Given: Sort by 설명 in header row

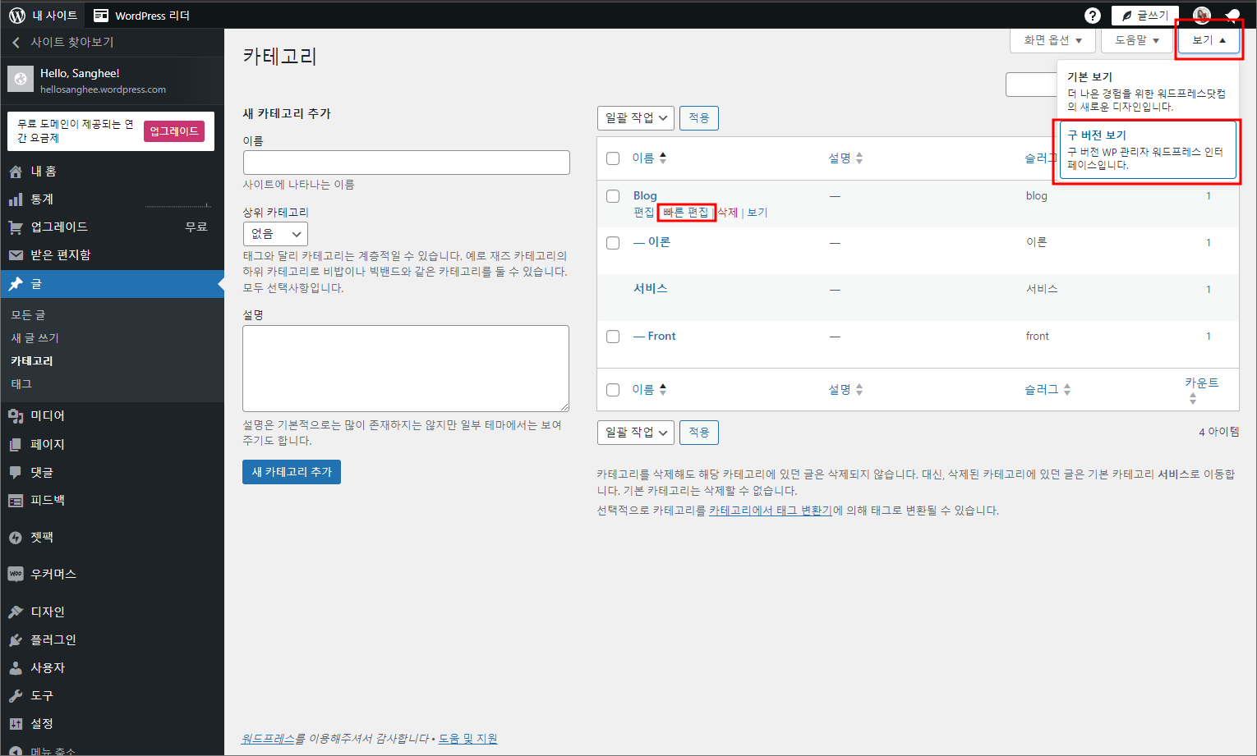Looking at the screenshot, I should click(845, 158).
